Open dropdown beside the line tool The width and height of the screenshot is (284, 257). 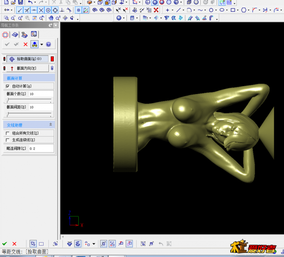tap(183, 10)
